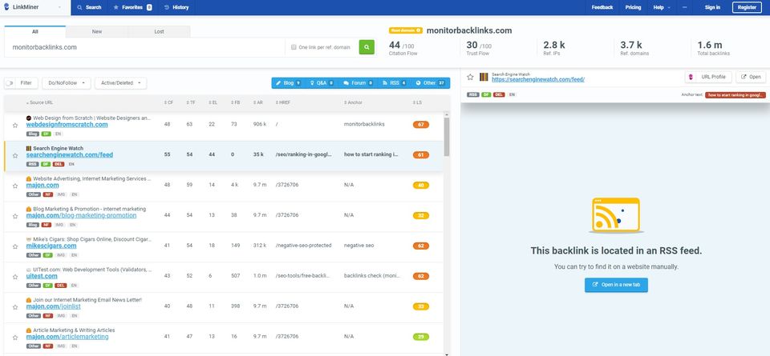The width and height of the screenshot is (770, 356).
Task: Focus the domain input showing monitorbacklinks.com
Action: [145, 47]
